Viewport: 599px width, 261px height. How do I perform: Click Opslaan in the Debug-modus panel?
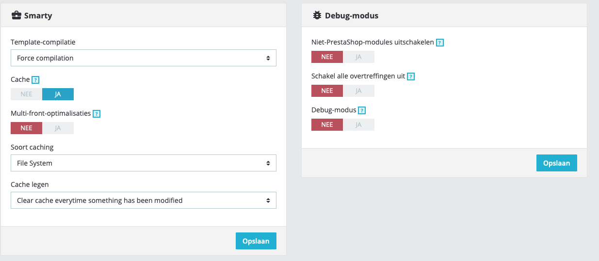click(x=556, y=163)
